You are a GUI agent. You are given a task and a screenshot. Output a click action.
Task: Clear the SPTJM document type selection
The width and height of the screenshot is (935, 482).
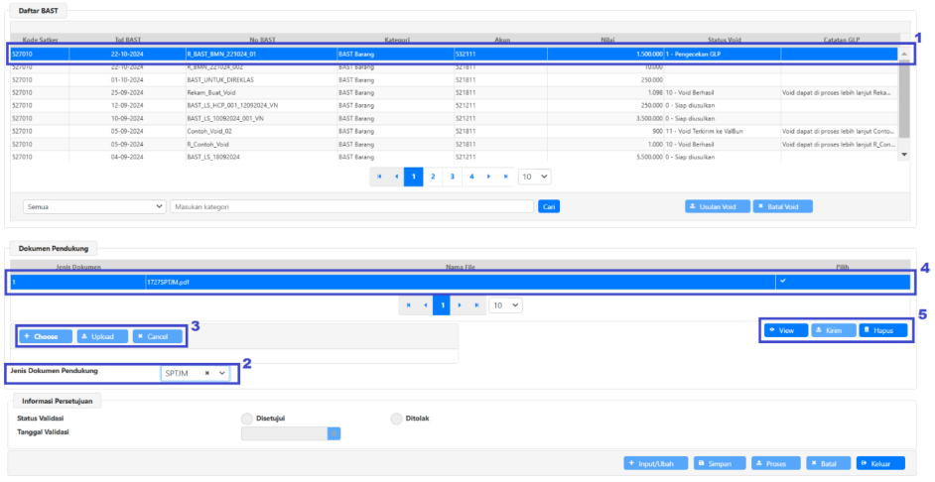click(206, 373)
